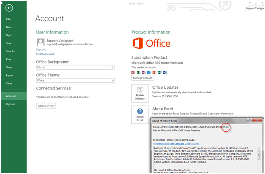This screenshot has width=265, height=174.
Task: Click the Sign out link
Action: coord(41,49)
